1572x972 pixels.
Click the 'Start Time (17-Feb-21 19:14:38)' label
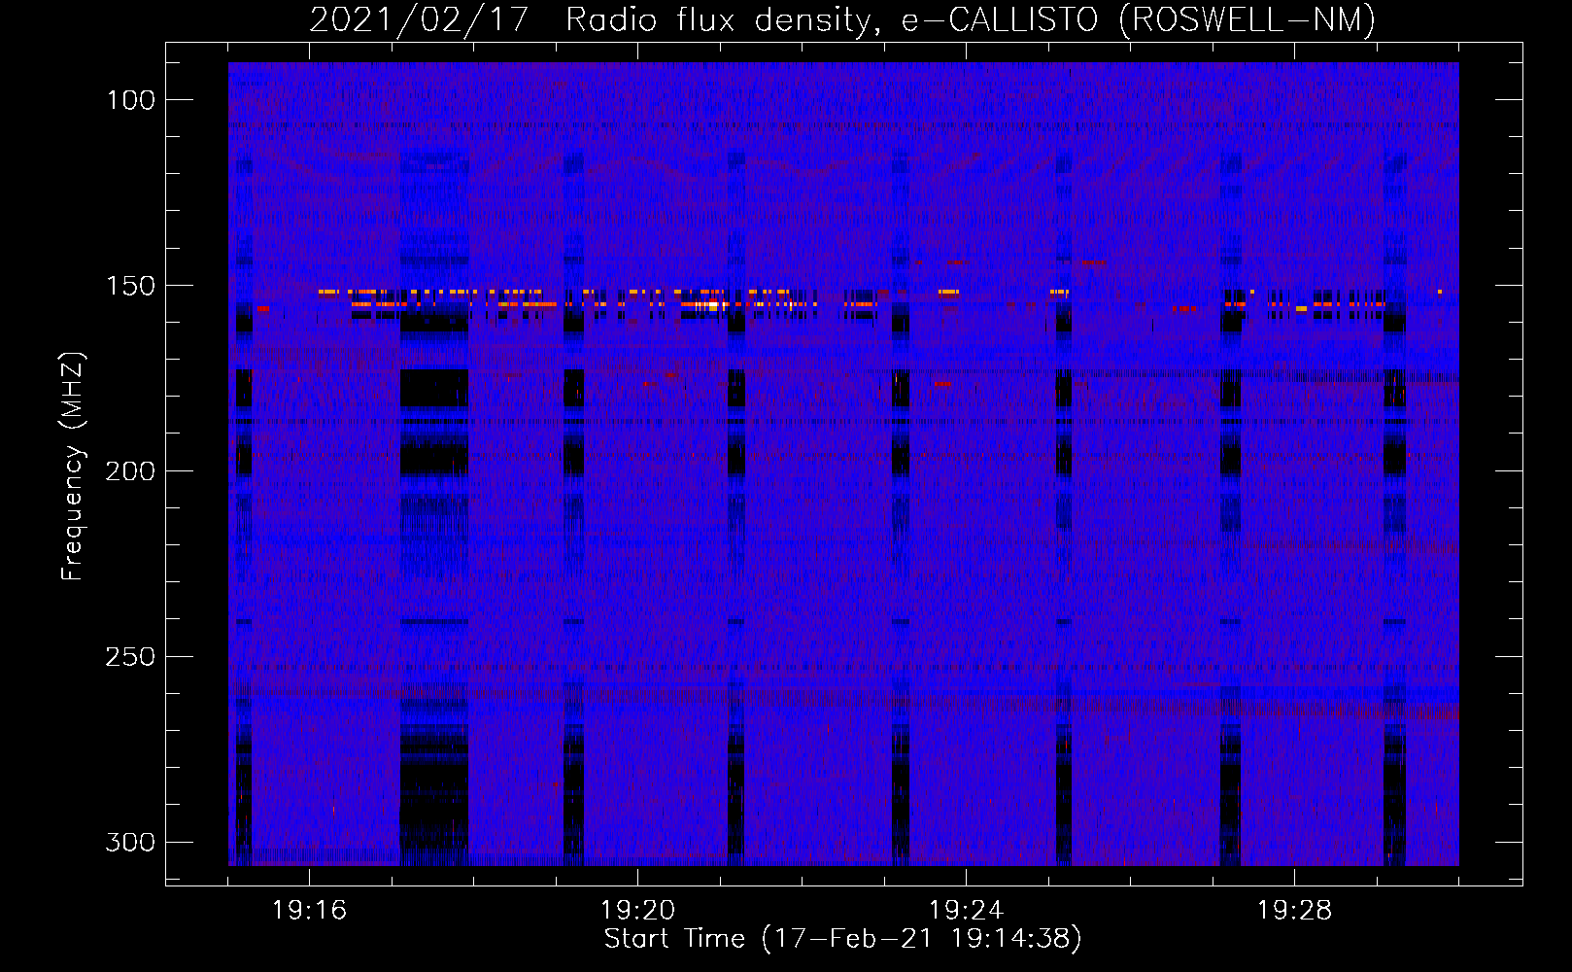click(x=842, y=939)
